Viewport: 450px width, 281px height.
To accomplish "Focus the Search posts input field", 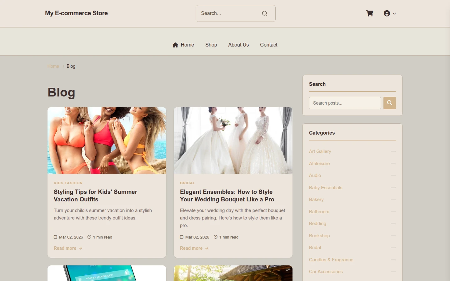I will tap(345, 103).
